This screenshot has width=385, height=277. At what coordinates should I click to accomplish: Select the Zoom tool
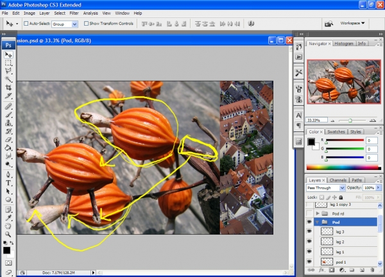tap(8, 234)
